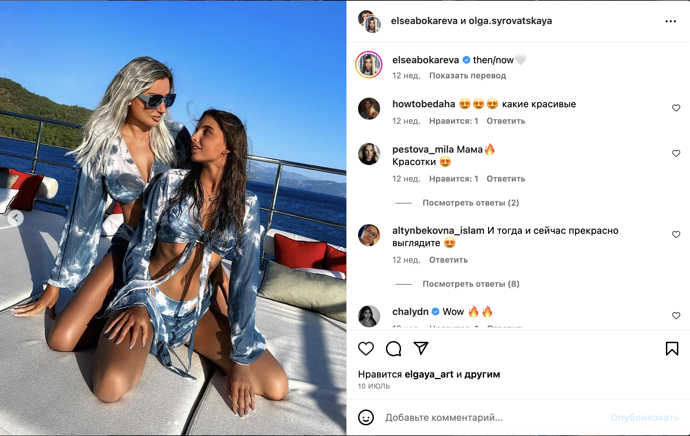Open the three-dot more options menu
Image resolution: width=690 pixels, height=436 pixels.
[670, 21]
